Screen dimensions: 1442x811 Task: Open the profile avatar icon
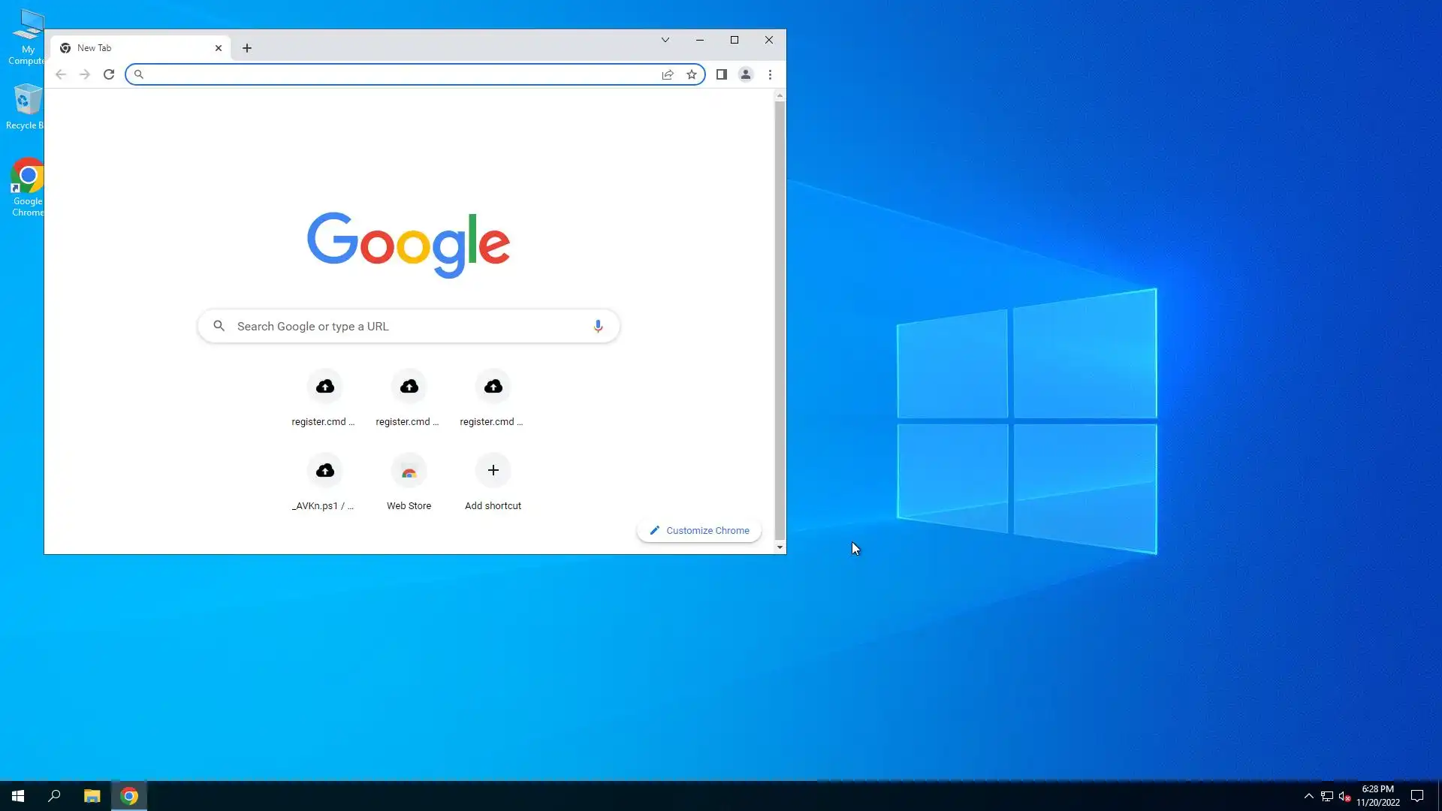click(745, 74)
